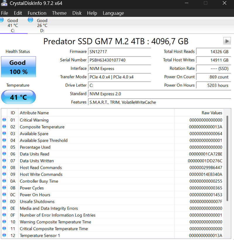Open the Help menu
234x240 pixels.
(x=92, y=13)
